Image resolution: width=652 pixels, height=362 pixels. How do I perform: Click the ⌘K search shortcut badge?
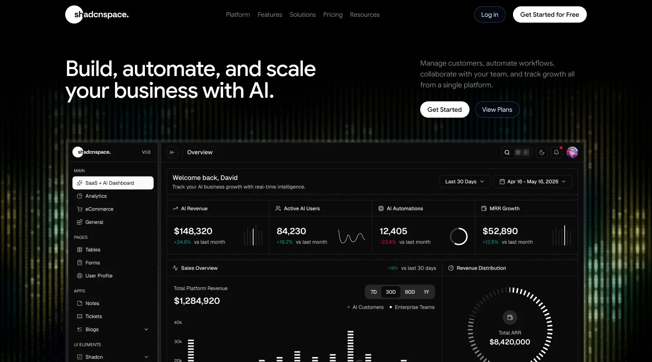pyautogui.click(x=522, y=152)
